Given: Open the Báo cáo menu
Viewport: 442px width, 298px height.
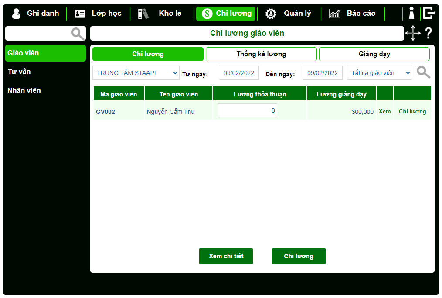Looking at the screenshot, I should [x=352, y=14].
